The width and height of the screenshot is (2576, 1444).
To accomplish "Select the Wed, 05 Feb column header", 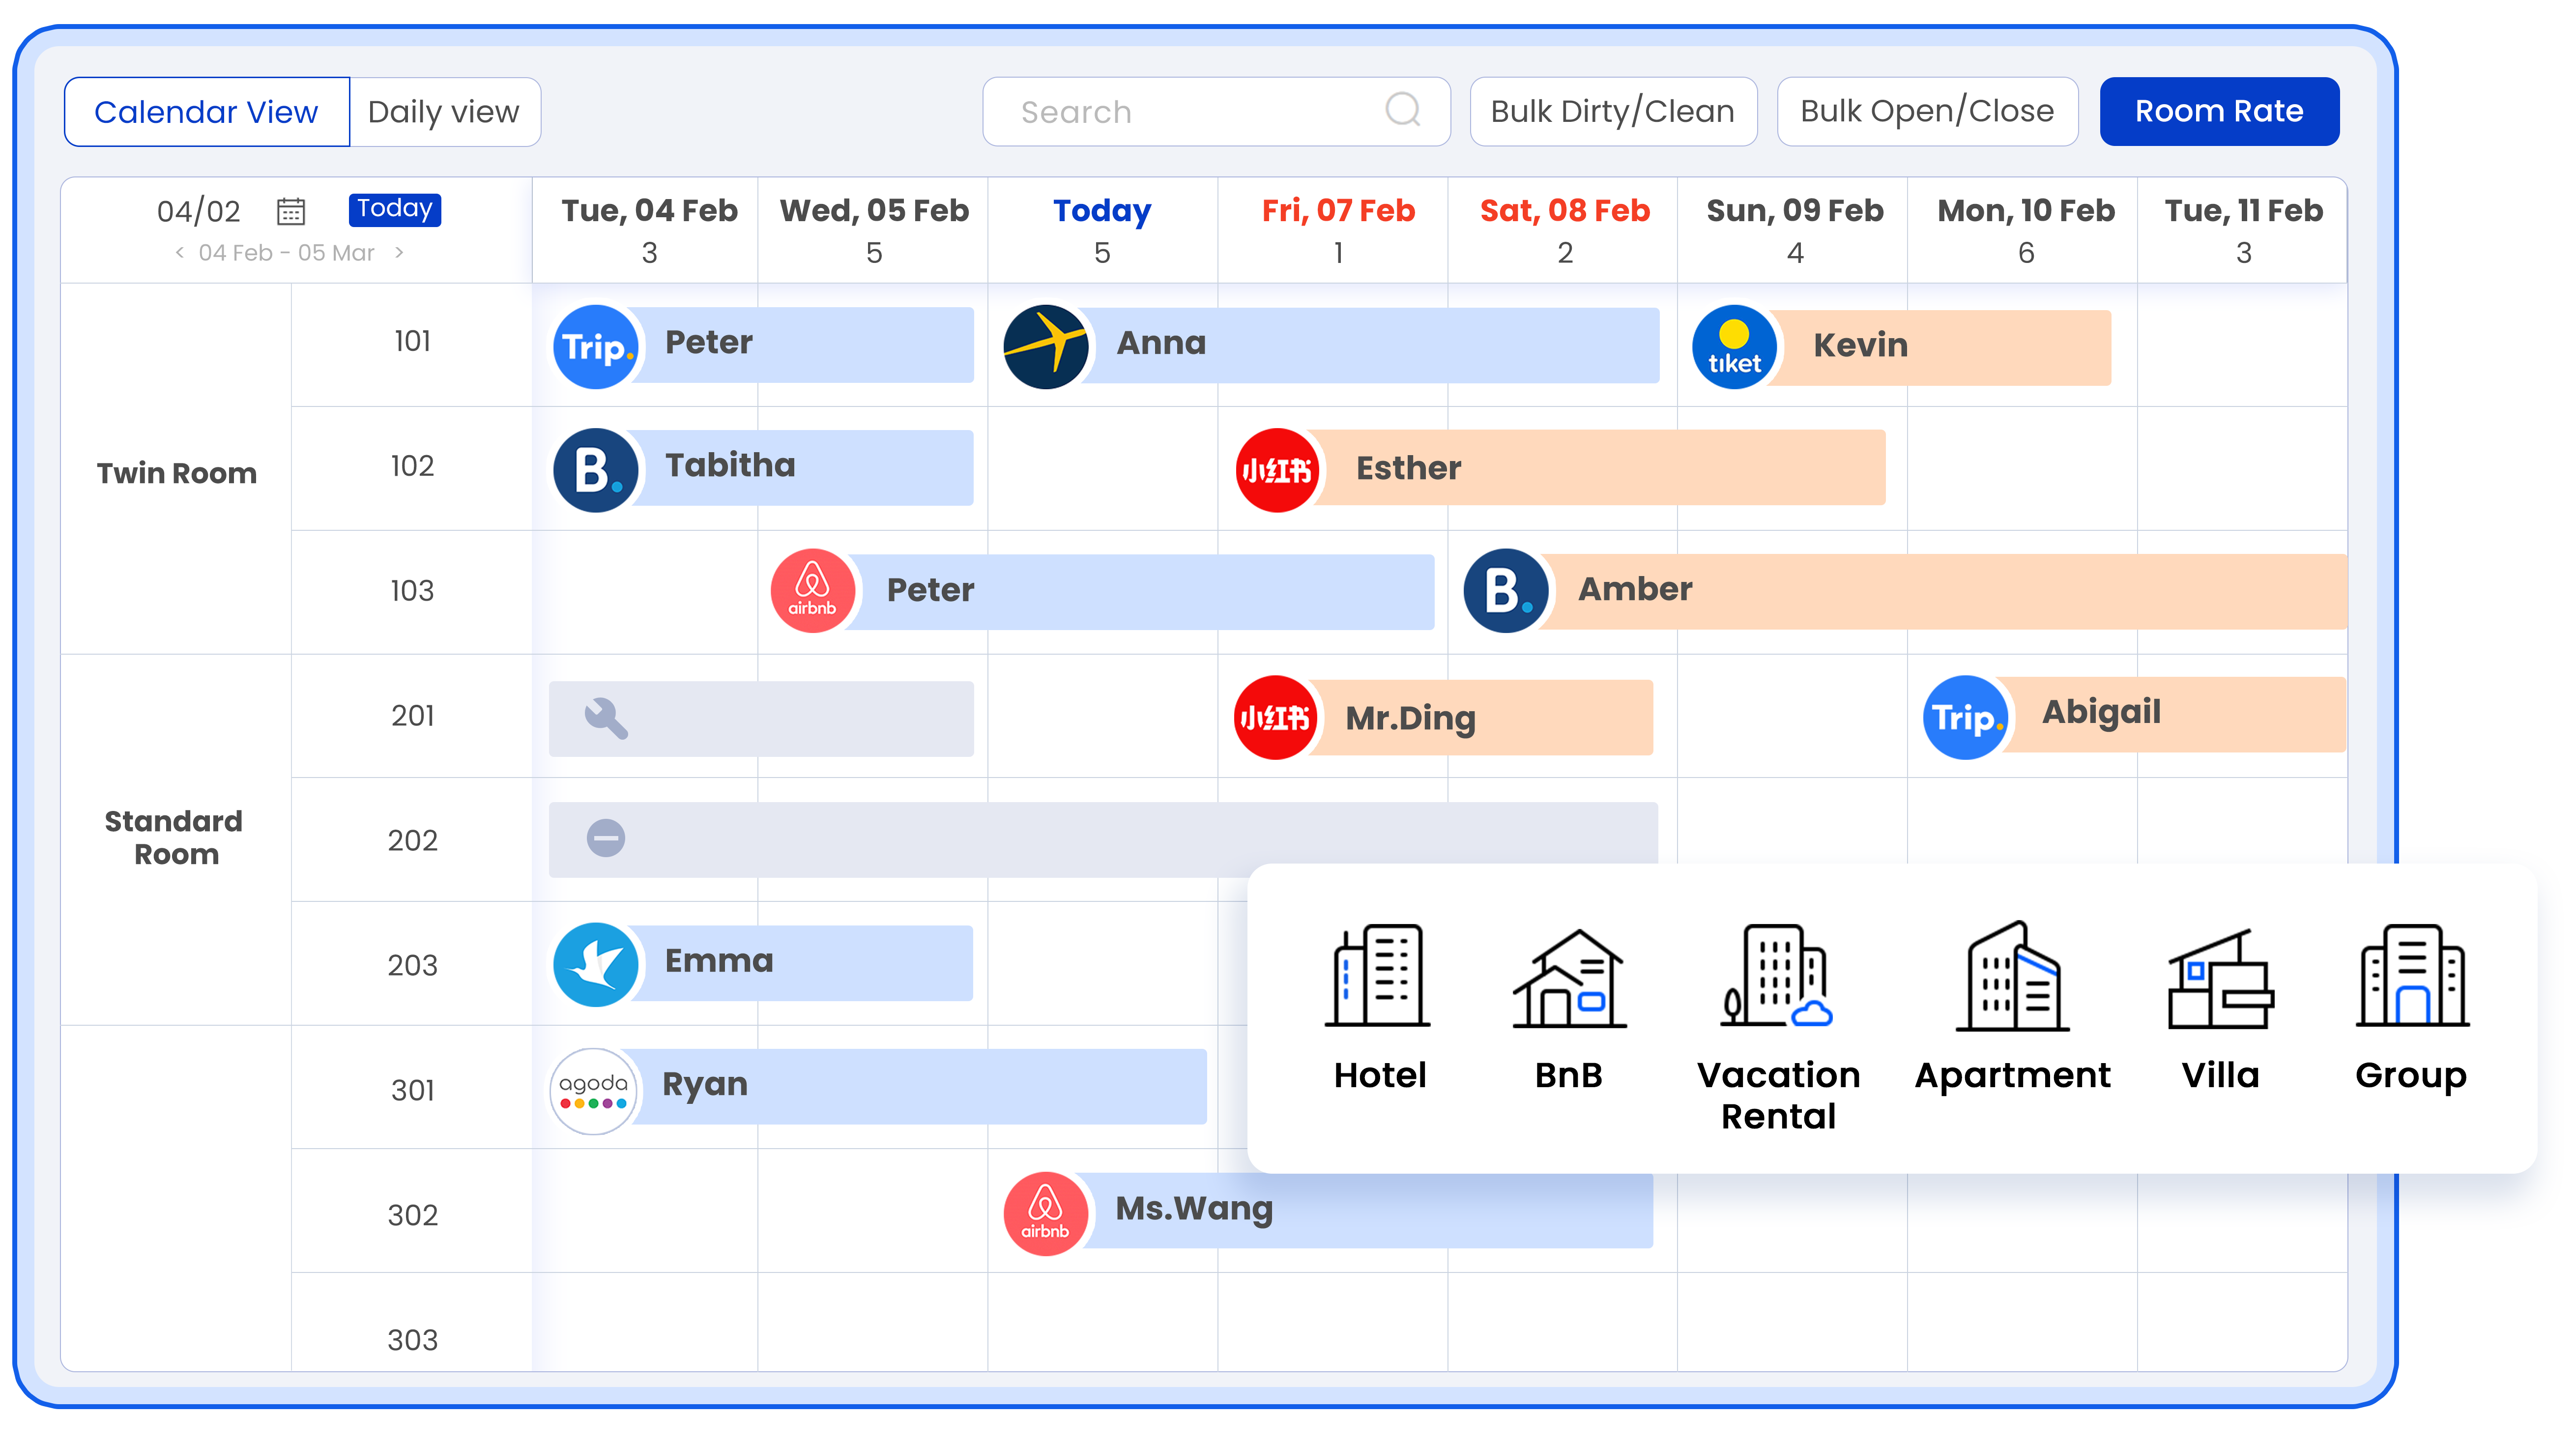I will pyautogui.click(x=874, y=230).
